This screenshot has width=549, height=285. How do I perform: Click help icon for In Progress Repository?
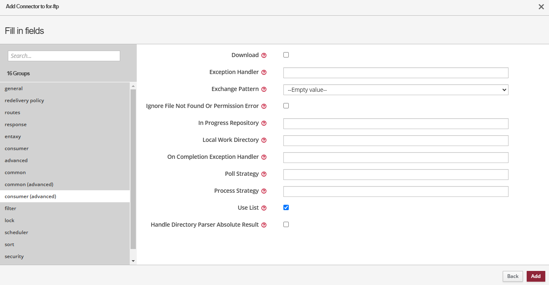(264, 123)
